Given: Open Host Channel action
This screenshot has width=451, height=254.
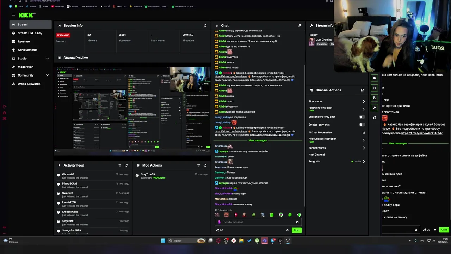Looking at the screenshot, I should pyautogui.click(x=316, y=155).
